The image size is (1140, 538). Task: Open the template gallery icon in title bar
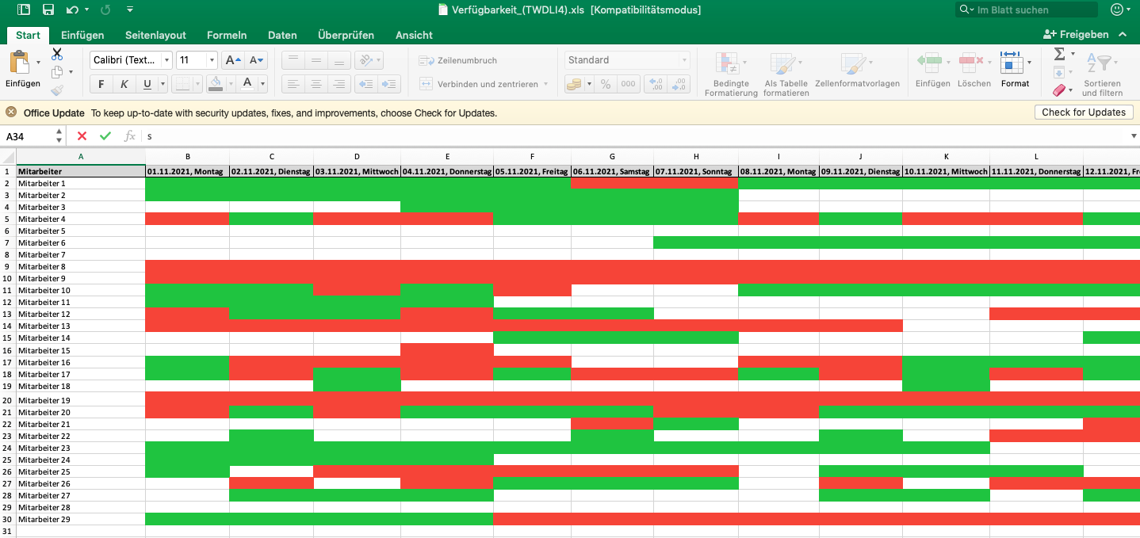point(24,10)
